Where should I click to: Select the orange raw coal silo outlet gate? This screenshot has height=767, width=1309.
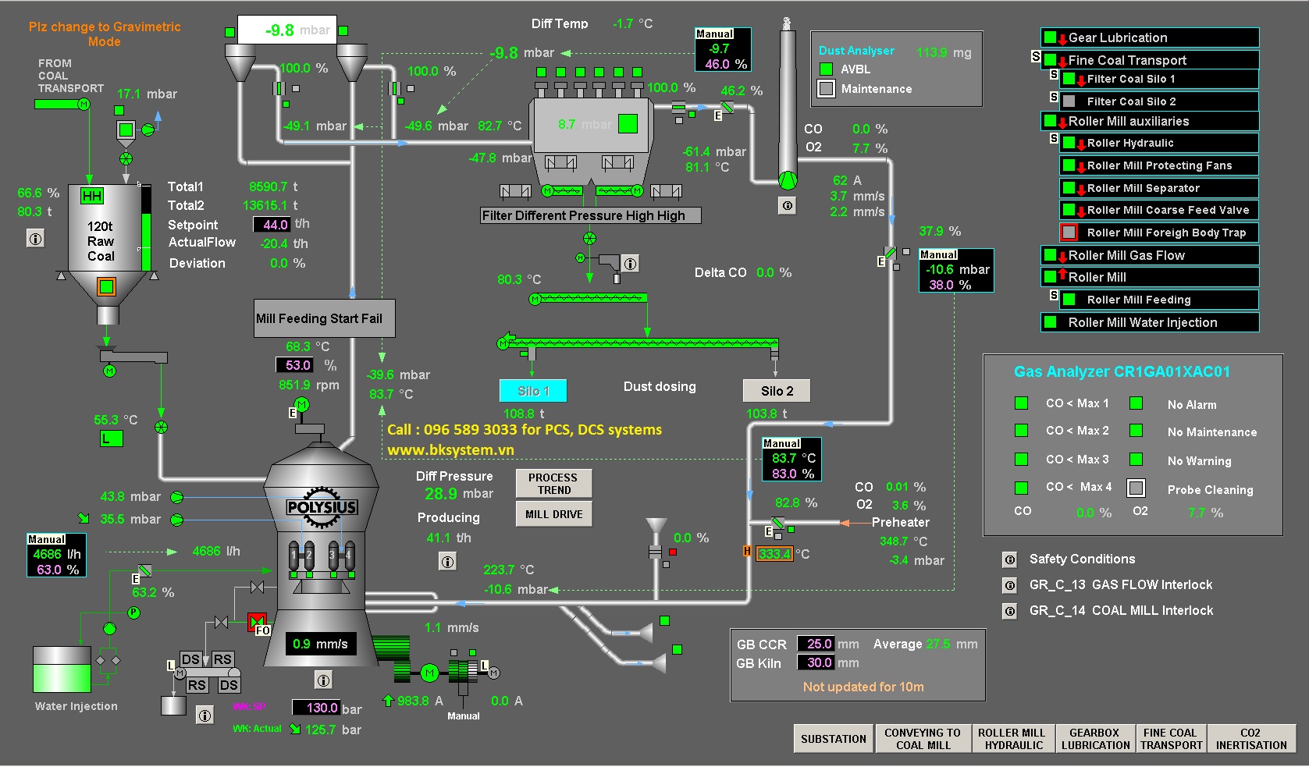pos(106,286)
